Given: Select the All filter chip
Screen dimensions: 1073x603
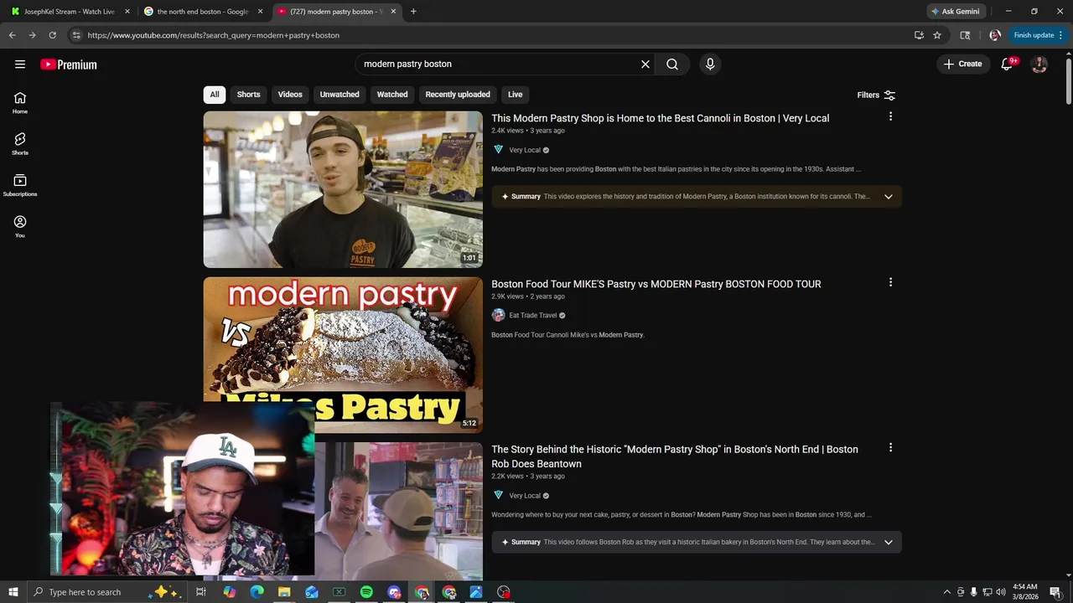Looking at the screenshot, I should pyautogui.click(x=215, y=95).
